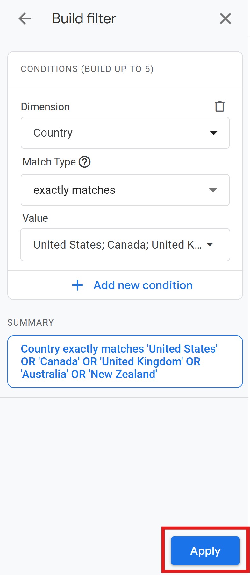Click the SUMMARY heading
This screenshot has height=575, width=250.
pyautogui.click(x=31, y=322)
